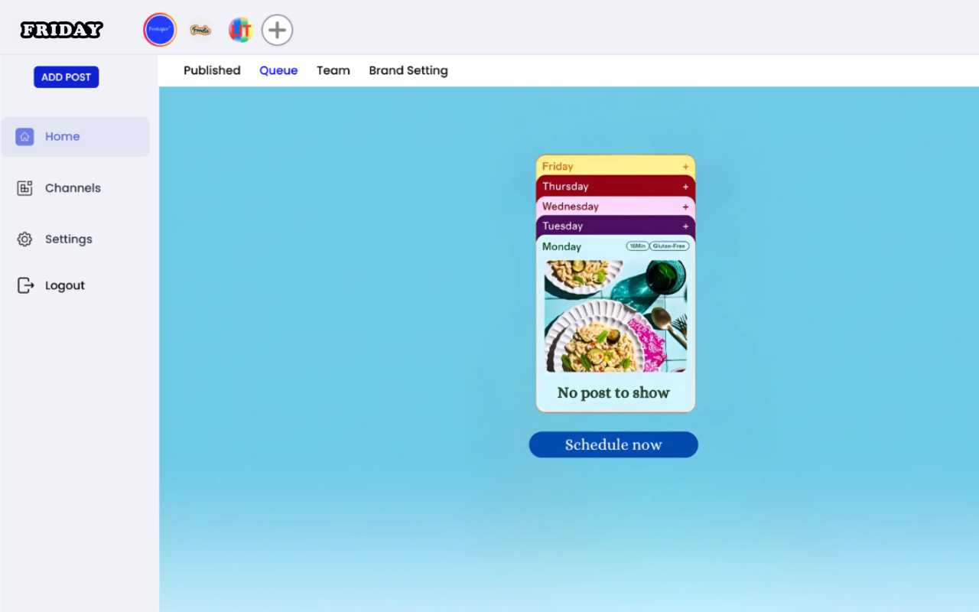Expand the Wednesday card with its plus
This screenshot has width=979, height=612.
pyautogui.click(x=685, y=207)
